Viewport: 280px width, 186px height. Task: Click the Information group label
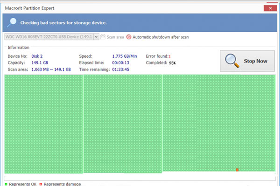[x=18, y=48]
